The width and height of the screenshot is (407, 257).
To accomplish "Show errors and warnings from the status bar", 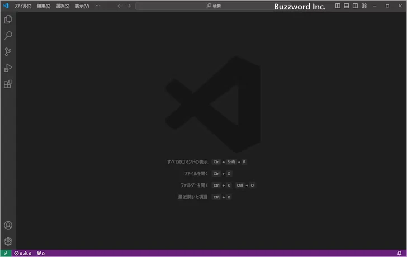I will pos(22,254).
